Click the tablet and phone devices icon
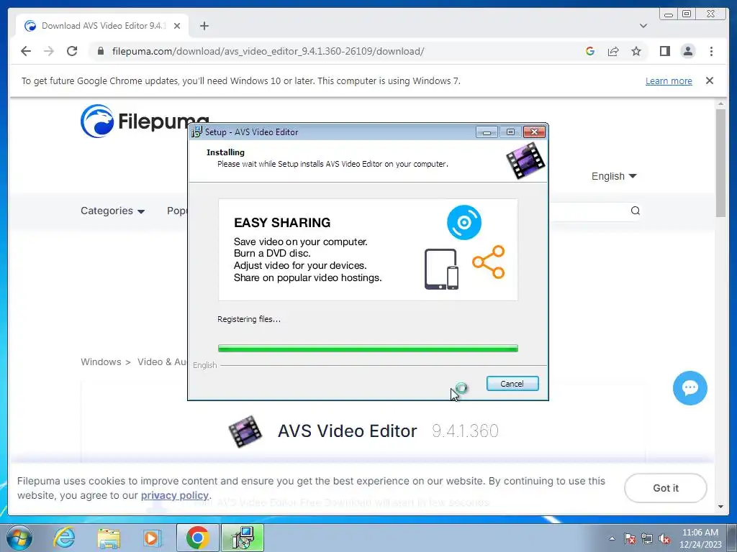Screen dimensions: 737x552 tap(441, 269)
